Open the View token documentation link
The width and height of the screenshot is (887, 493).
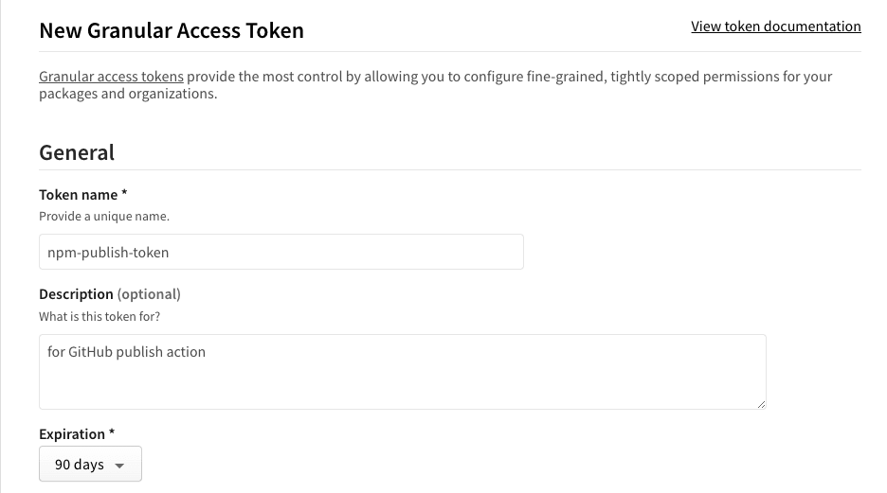[775, 26]
